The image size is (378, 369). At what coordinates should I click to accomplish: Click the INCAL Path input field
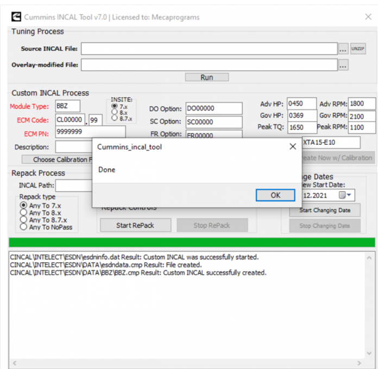click(73, 186)
